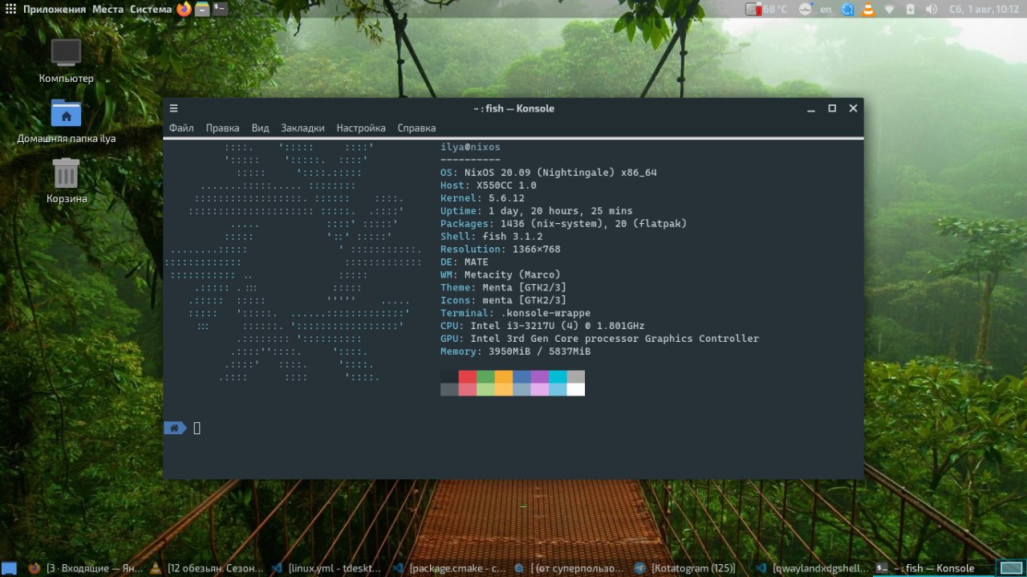Switch to 'linux.yml - tdeskt…' VS Code window
The width and height of the screenshot is (1027, 577).
tap(327, 568)
